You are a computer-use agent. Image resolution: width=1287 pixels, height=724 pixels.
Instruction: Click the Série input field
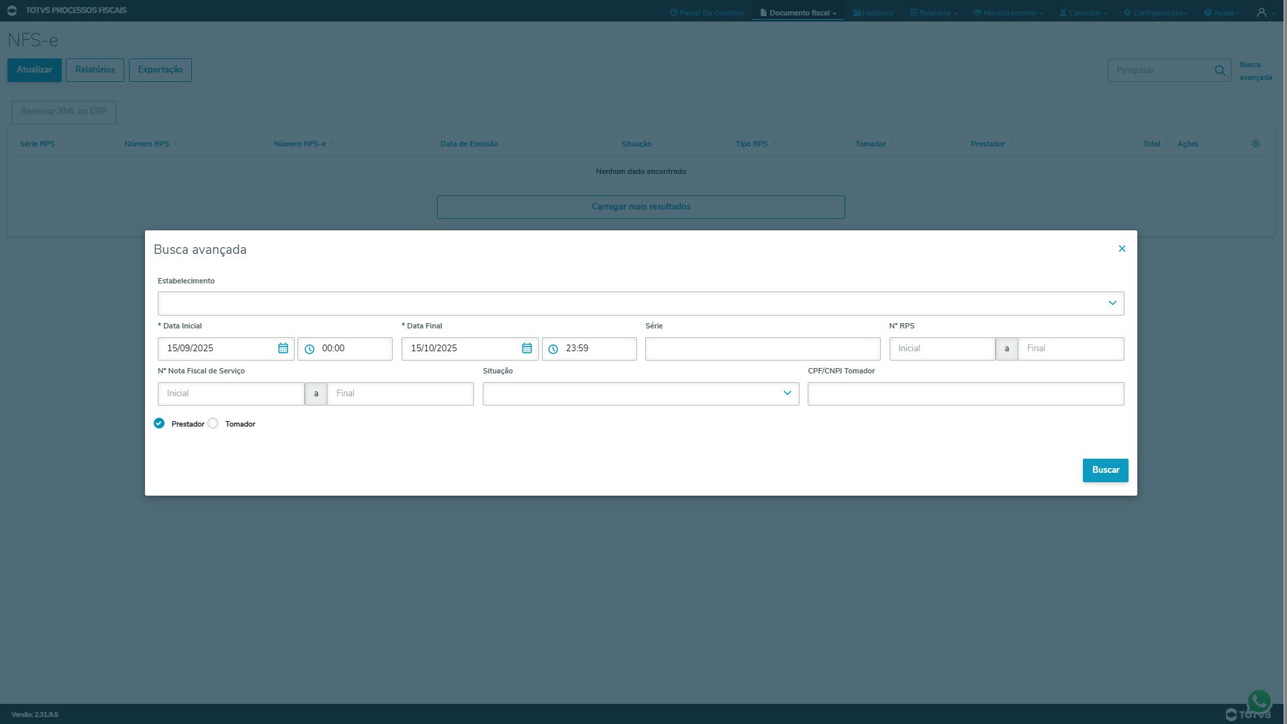tap(762, 349)
